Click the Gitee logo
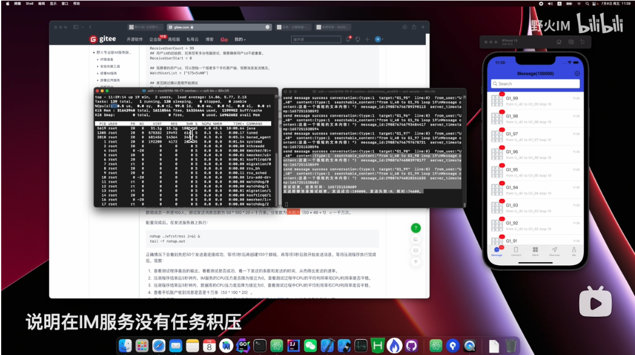 click(102, 39)
